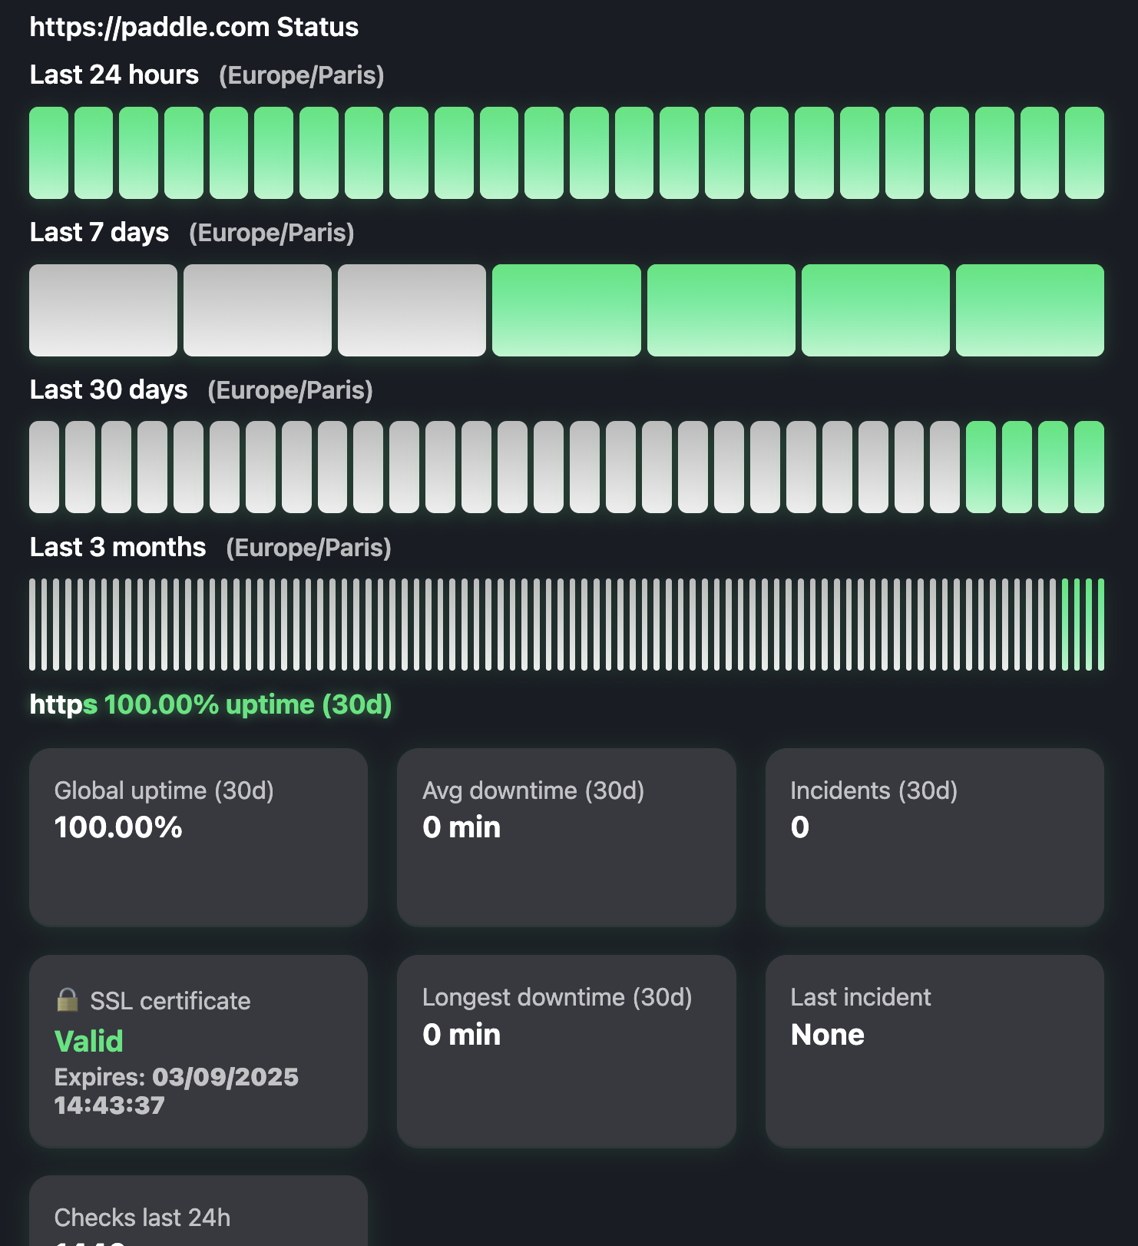1138x1246 pixels.
Task: Click the 100.00% global uptime value
Action: pyautogui.click(x=118, y=827)
